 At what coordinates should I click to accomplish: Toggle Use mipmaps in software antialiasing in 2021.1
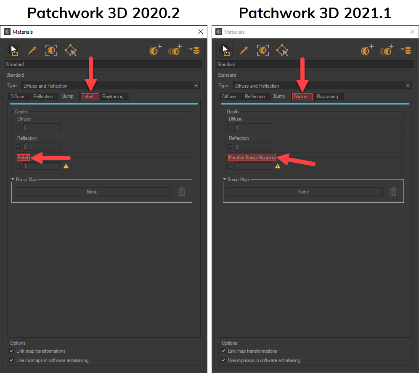223,360
